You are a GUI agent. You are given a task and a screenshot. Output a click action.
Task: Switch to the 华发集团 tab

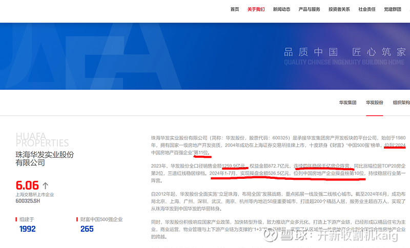click(348, 102)
